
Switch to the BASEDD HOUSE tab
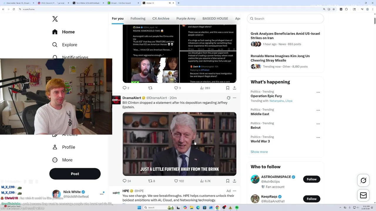[x=215, y=18]
